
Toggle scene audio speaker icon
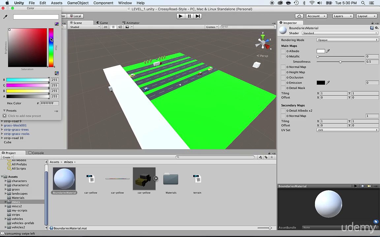[120, 27]
